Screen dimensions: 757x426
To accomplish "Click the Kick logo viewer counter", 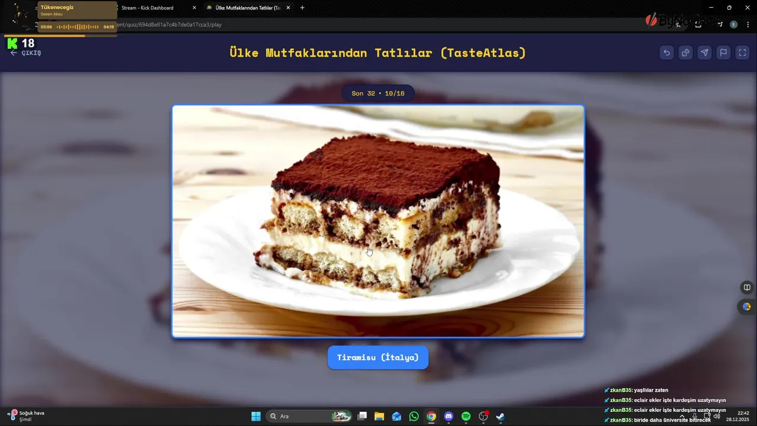I will coord(21,43).
